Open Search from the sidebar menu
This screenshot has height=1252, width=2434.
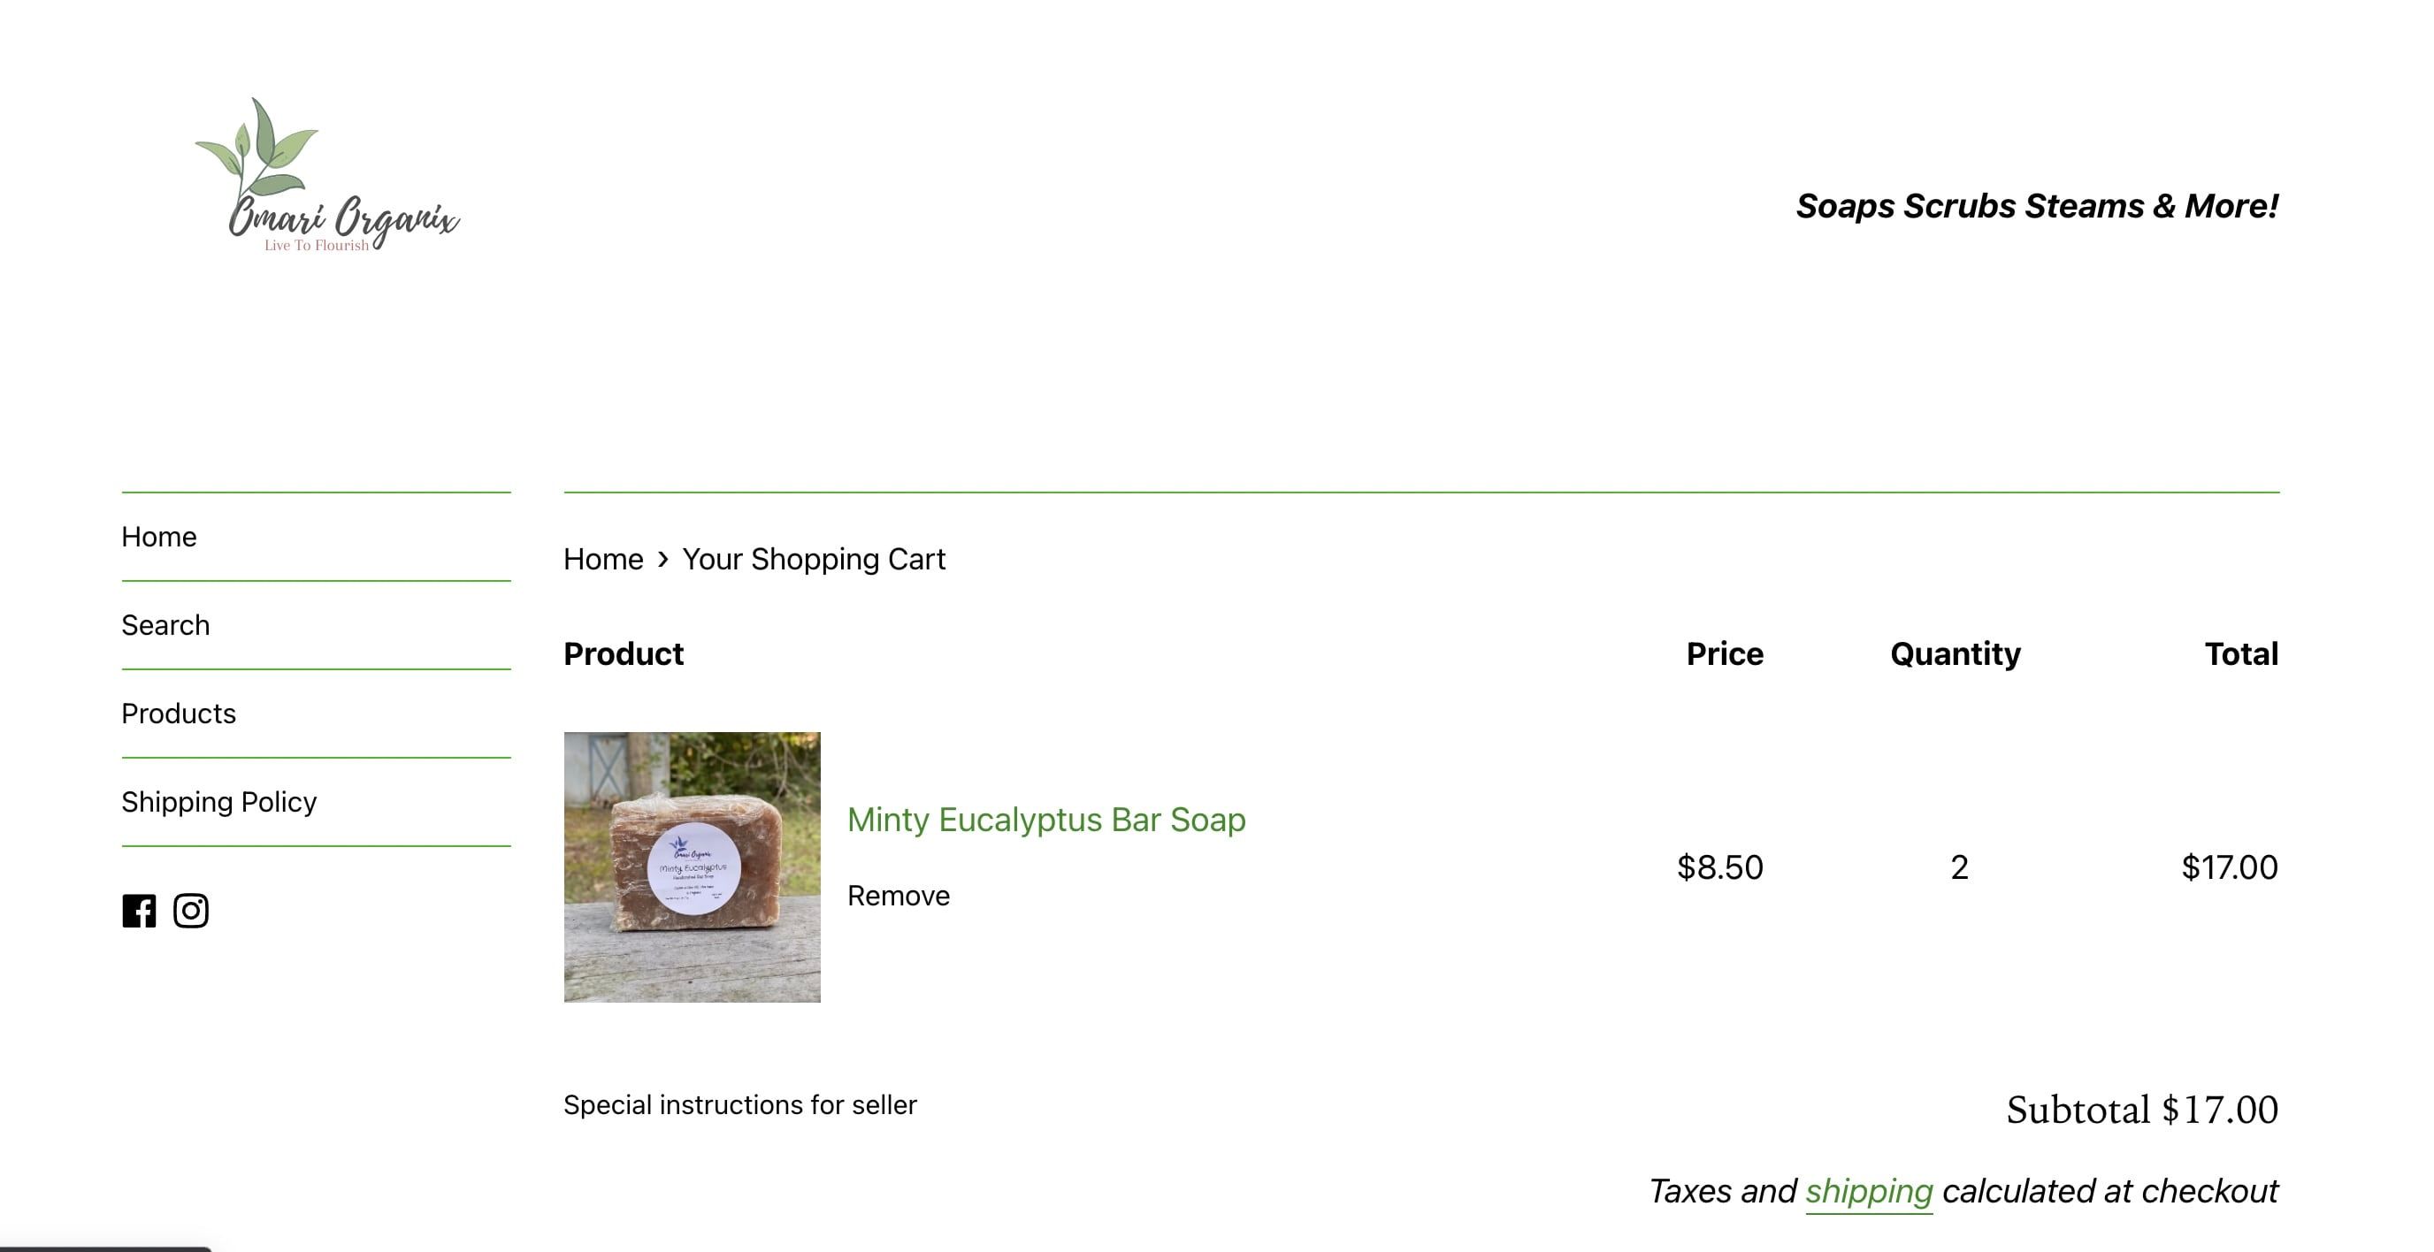(x=165, y=624)
